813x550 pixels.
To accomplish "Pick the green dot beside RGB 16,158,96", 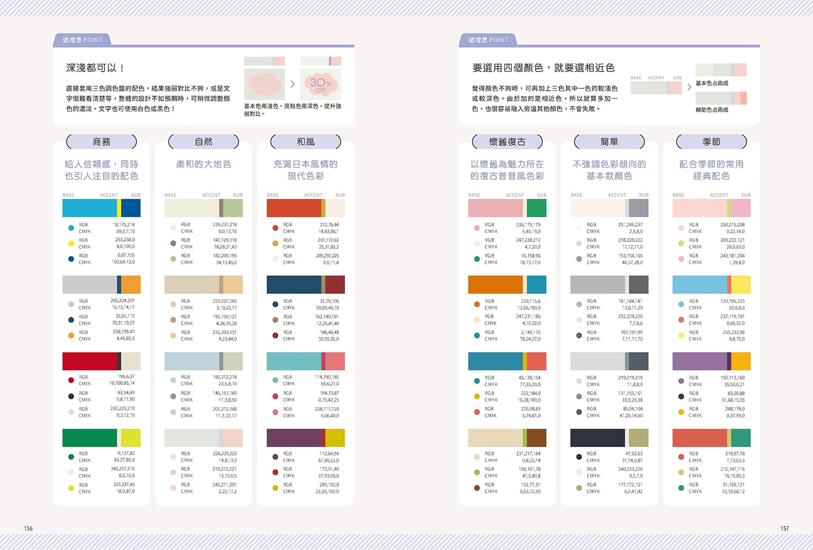I will pos(477,258).
